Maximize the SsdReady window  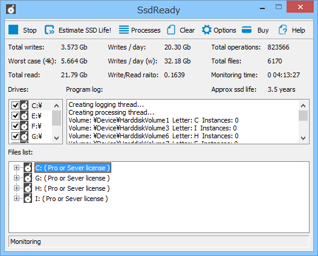coord(279,7)
